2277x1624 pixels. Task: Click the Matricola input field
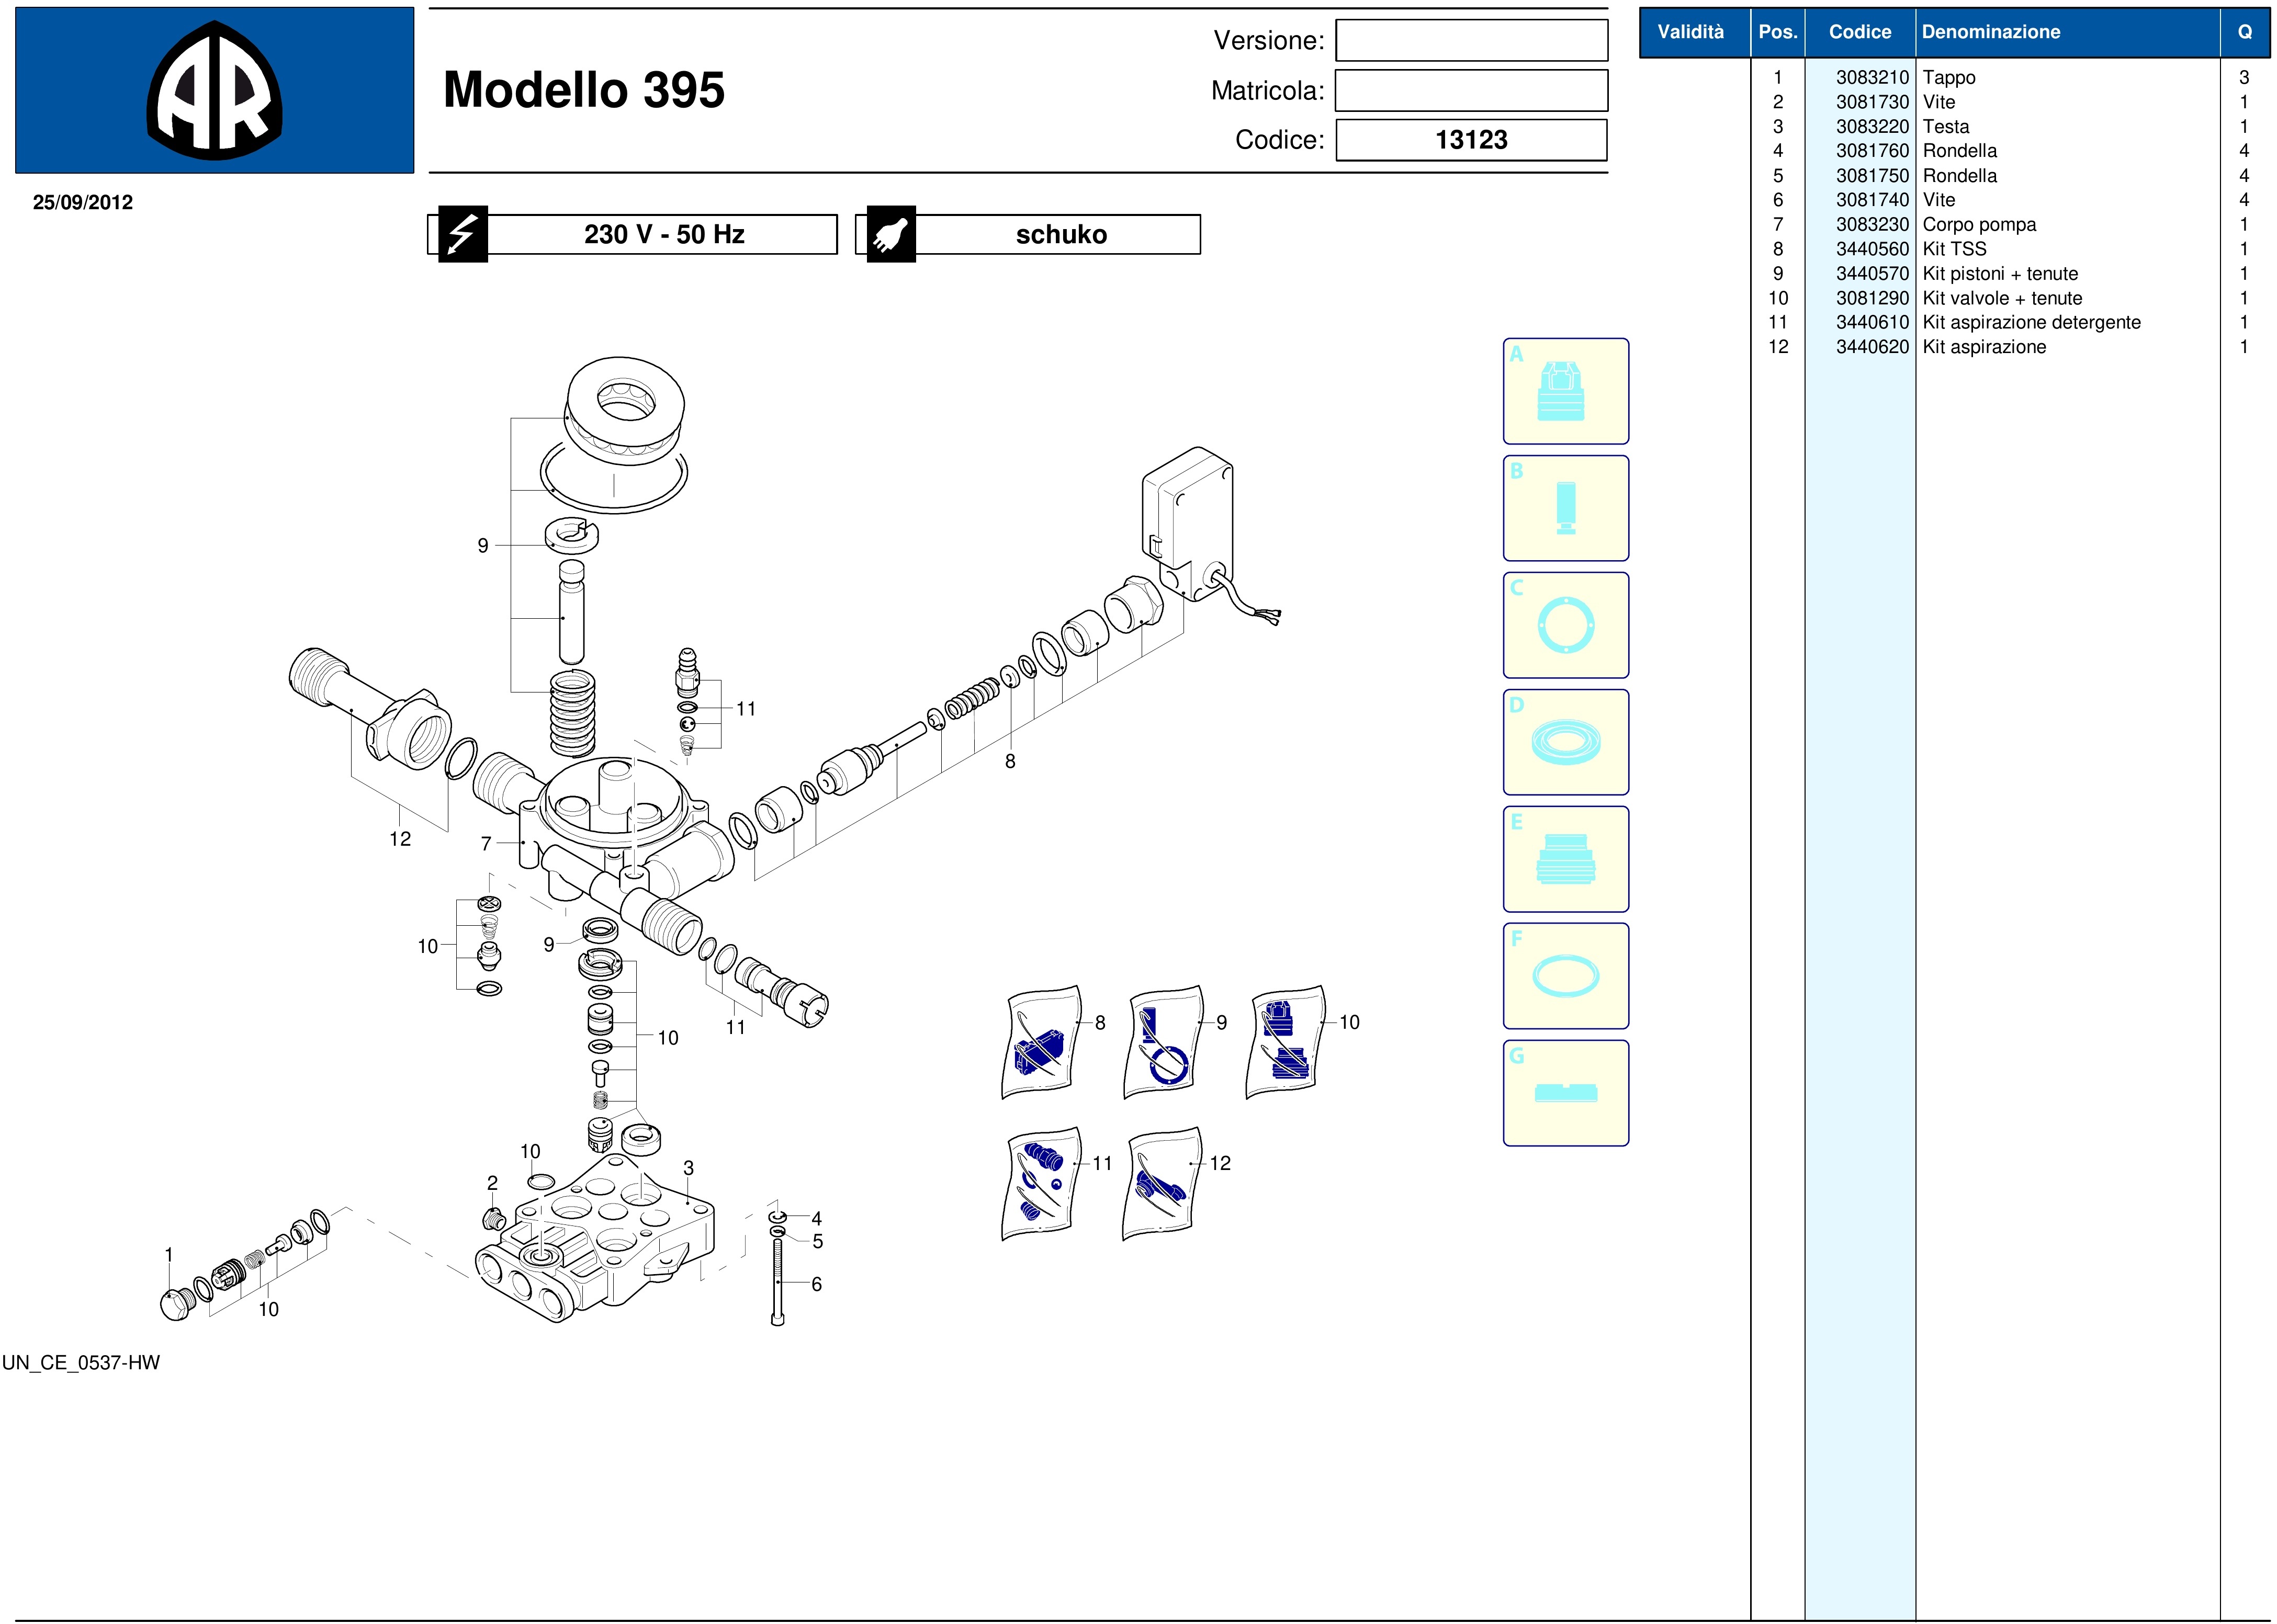tap(1472, 91)
